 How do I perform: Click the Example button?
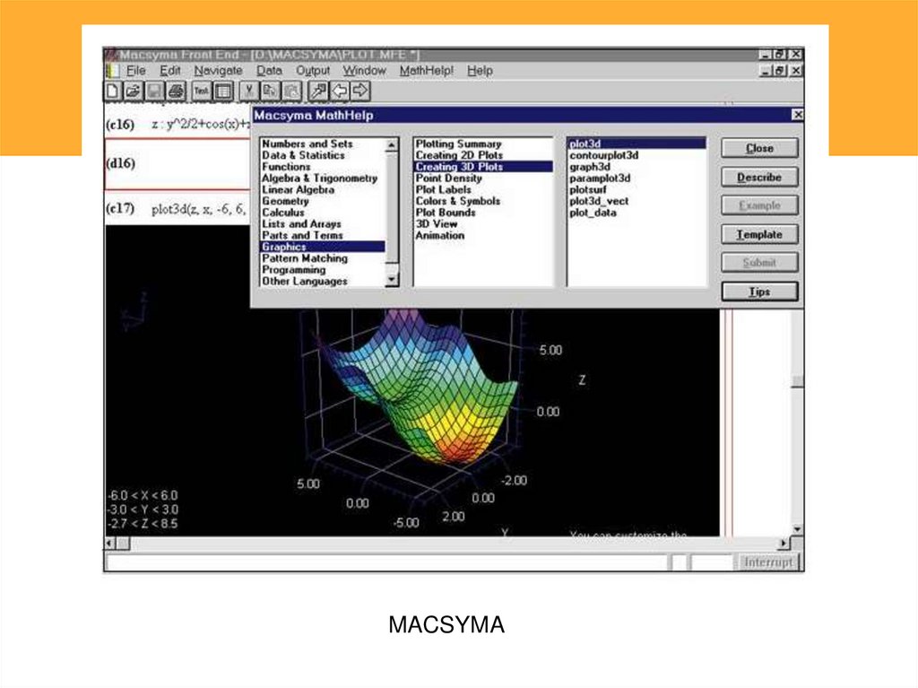pyautogui.click(x=759, y=205)
